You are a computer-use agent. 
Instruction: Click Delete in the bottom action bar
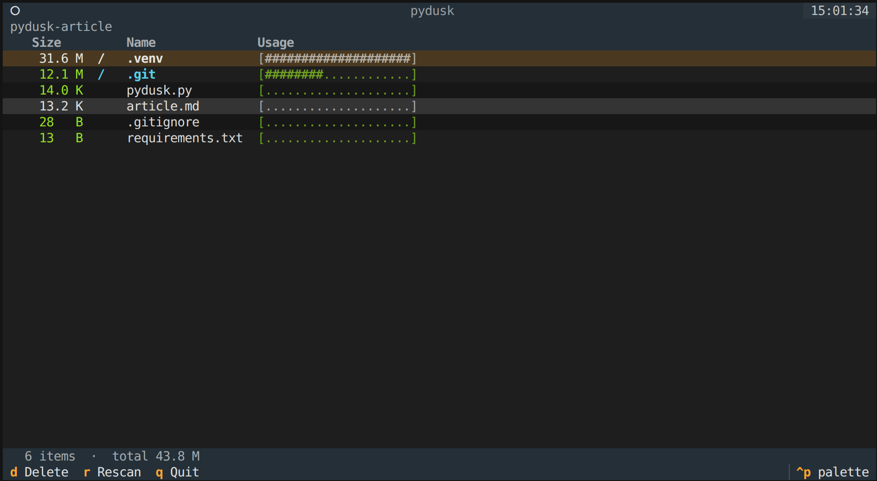click(x=46, y=472)
